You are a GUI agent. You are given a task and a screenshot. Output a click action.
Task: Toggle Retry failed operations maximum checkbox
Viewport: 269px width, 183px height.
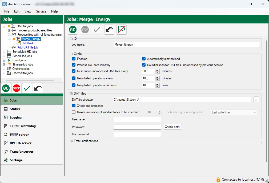[74, 85]
